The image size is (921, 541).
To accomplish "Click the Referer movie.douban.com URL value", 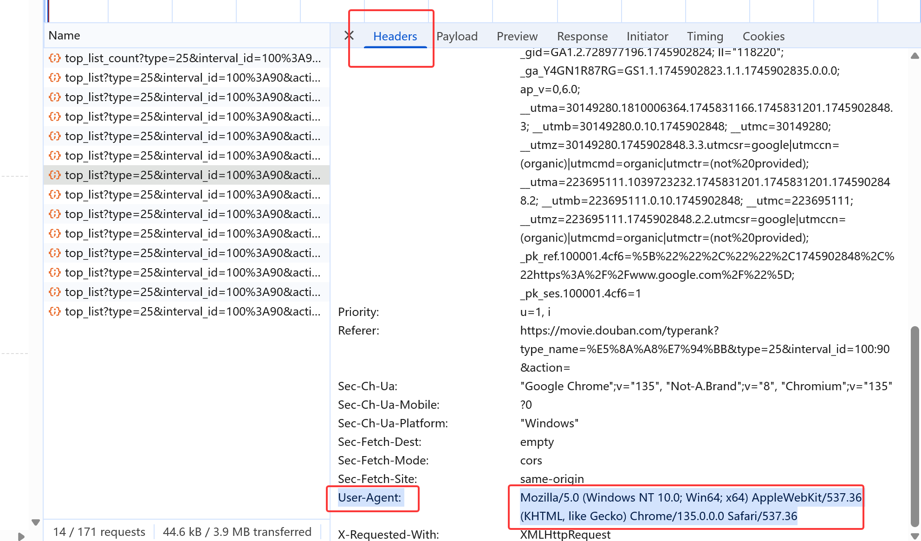I will [x=619, y=330].
